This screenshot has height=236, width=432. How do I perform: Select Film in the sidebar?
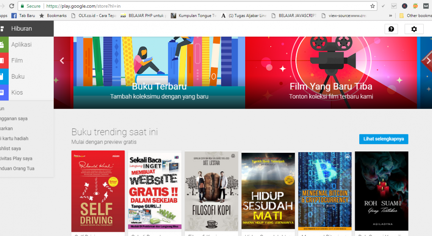tap(17, 61)
